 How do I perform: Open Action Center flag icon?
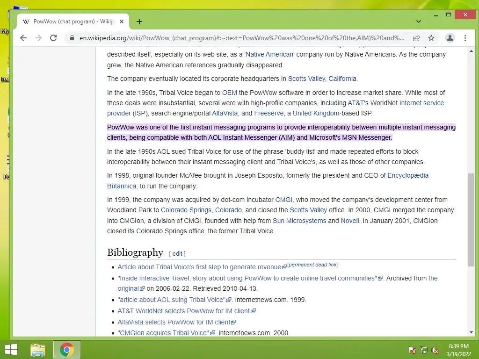412,350
